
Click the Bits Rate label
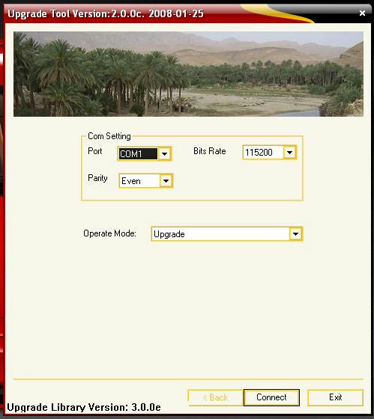click(210, 151)
